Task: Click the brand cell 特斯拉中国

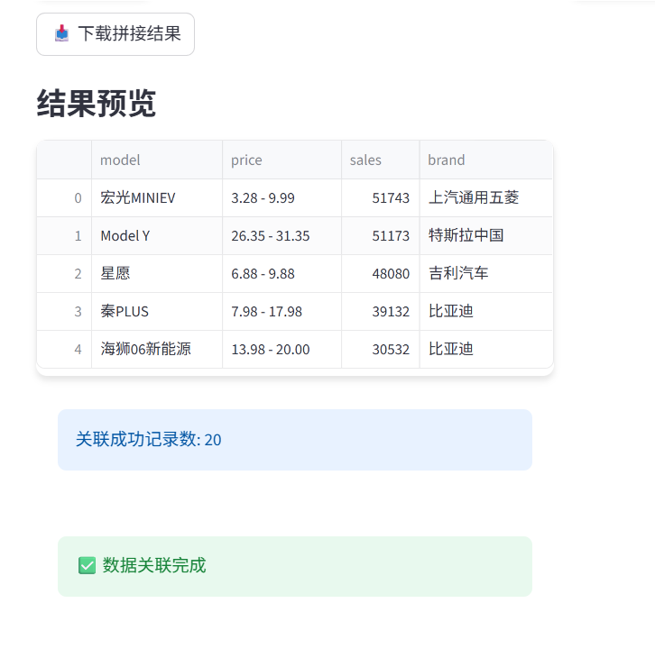Action: (x=486, y=236)
